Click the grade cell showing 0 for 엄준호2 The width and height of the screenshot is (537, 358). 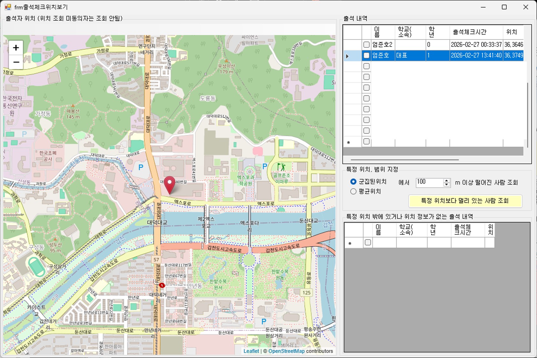(x=438, y=45)
